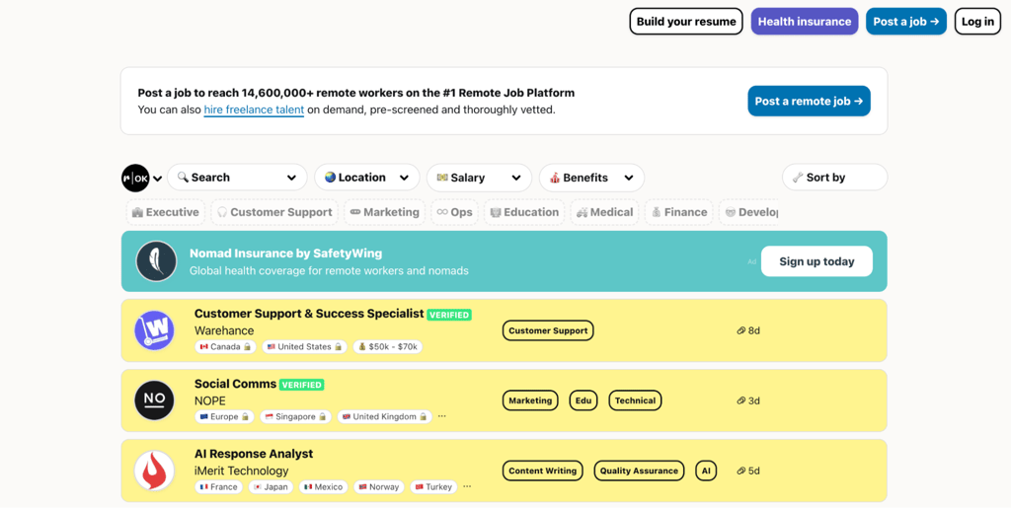Select the Marketing category tab
Image resolution: width=1011 pixels, height=508 pixels.
coord(384,212)
